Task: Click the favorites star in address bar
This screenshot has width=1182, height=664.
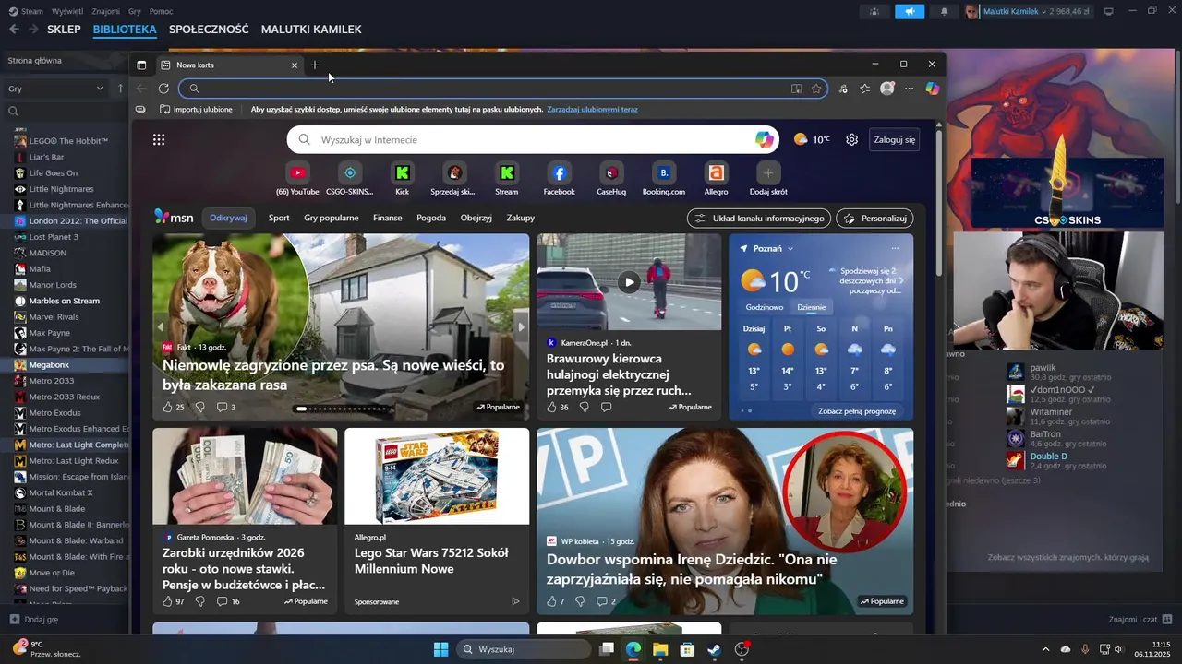Action: [x=816, y=89]
